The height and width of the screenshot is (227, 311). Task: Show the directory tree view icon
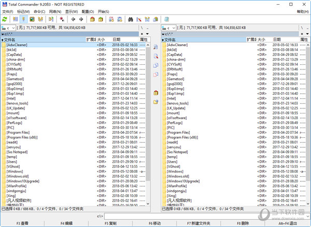[40, 19]
